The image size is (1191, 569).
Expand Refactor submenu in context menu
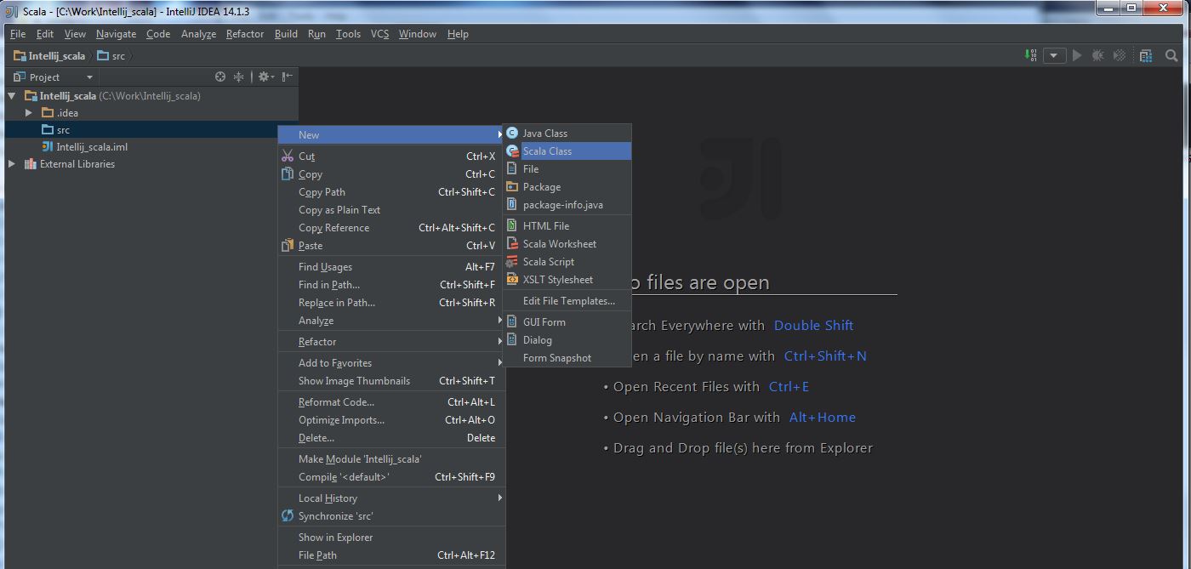point(391,342)
